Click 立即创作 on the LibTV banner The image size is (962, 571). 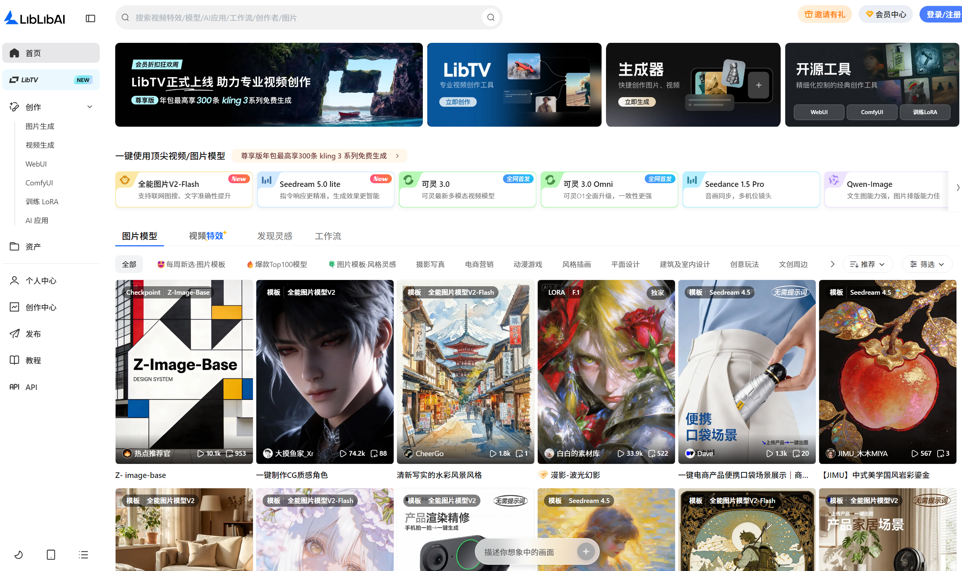[458, 102]
